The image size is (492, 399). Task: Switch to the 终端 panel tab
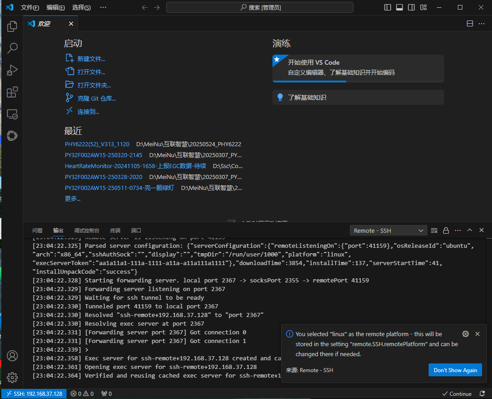tap(115, 230)
